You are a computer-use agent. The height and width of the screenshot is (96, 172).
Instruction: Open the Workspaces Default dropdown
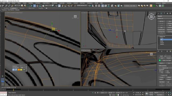tap(167, 3)
